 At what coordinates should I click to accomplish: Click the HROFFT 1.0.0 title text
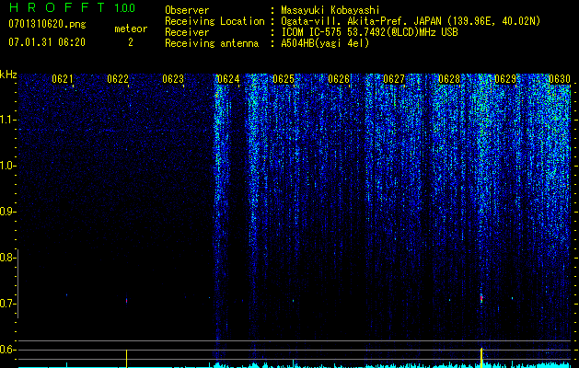(x=72, y=7)
